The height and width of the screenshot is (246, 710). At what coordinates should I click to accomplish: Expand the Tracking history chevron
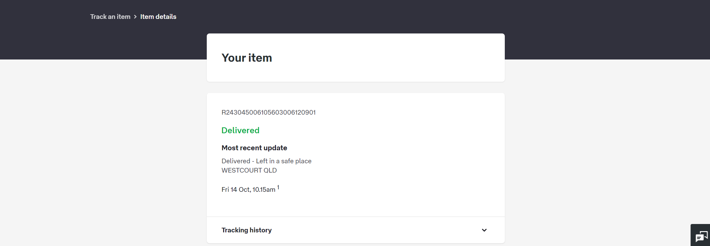(484, 230)
